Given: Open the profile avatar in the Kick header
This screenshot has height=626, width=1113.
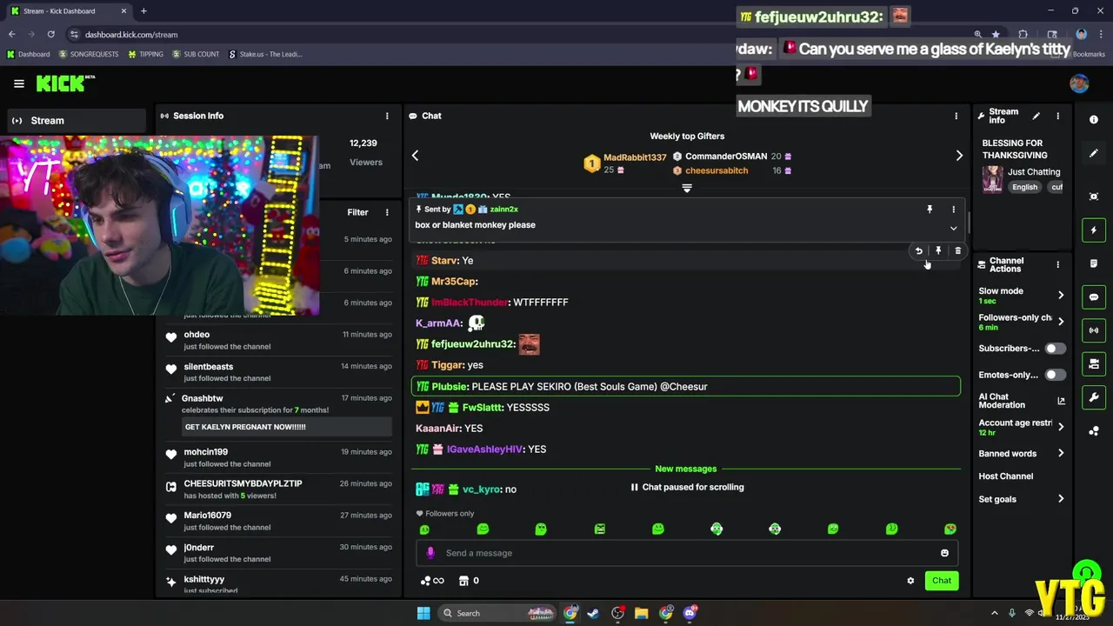Looking at the screenshot, I should (x=1079, y=83).
